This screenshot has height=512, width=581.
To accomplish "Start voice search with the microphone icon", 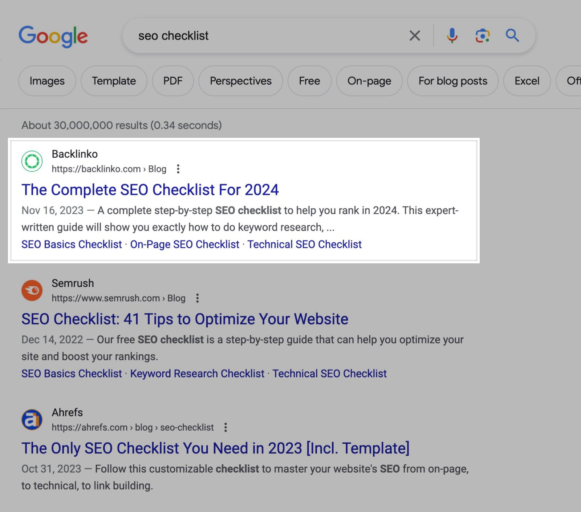I will pyautogui.click(x=451, y=35).
